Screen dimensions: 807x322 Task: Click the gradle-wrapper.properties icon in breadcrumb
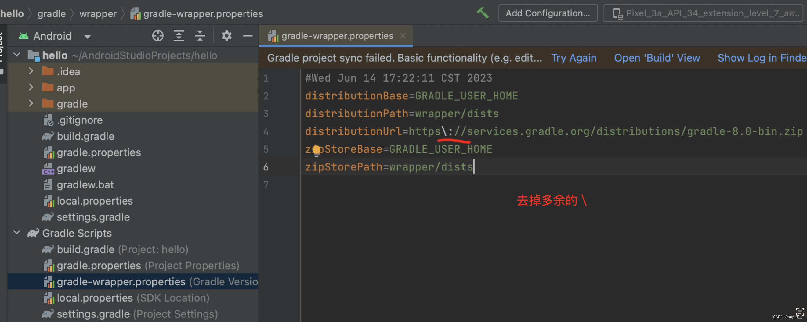tap(135, 13)
